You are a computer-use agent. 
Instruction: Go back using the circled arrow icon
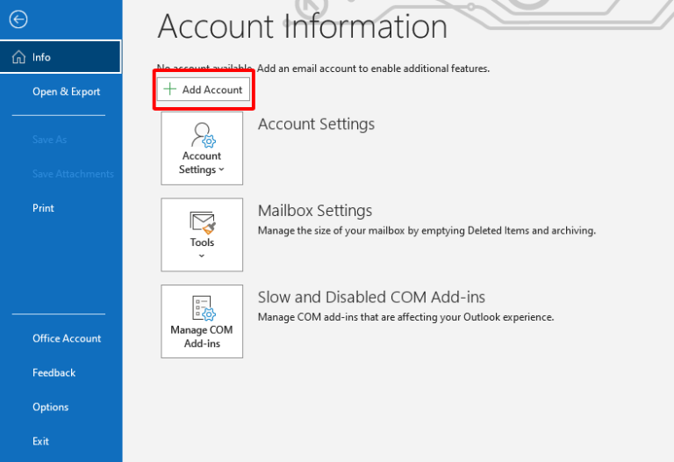(x=18, y=19)
